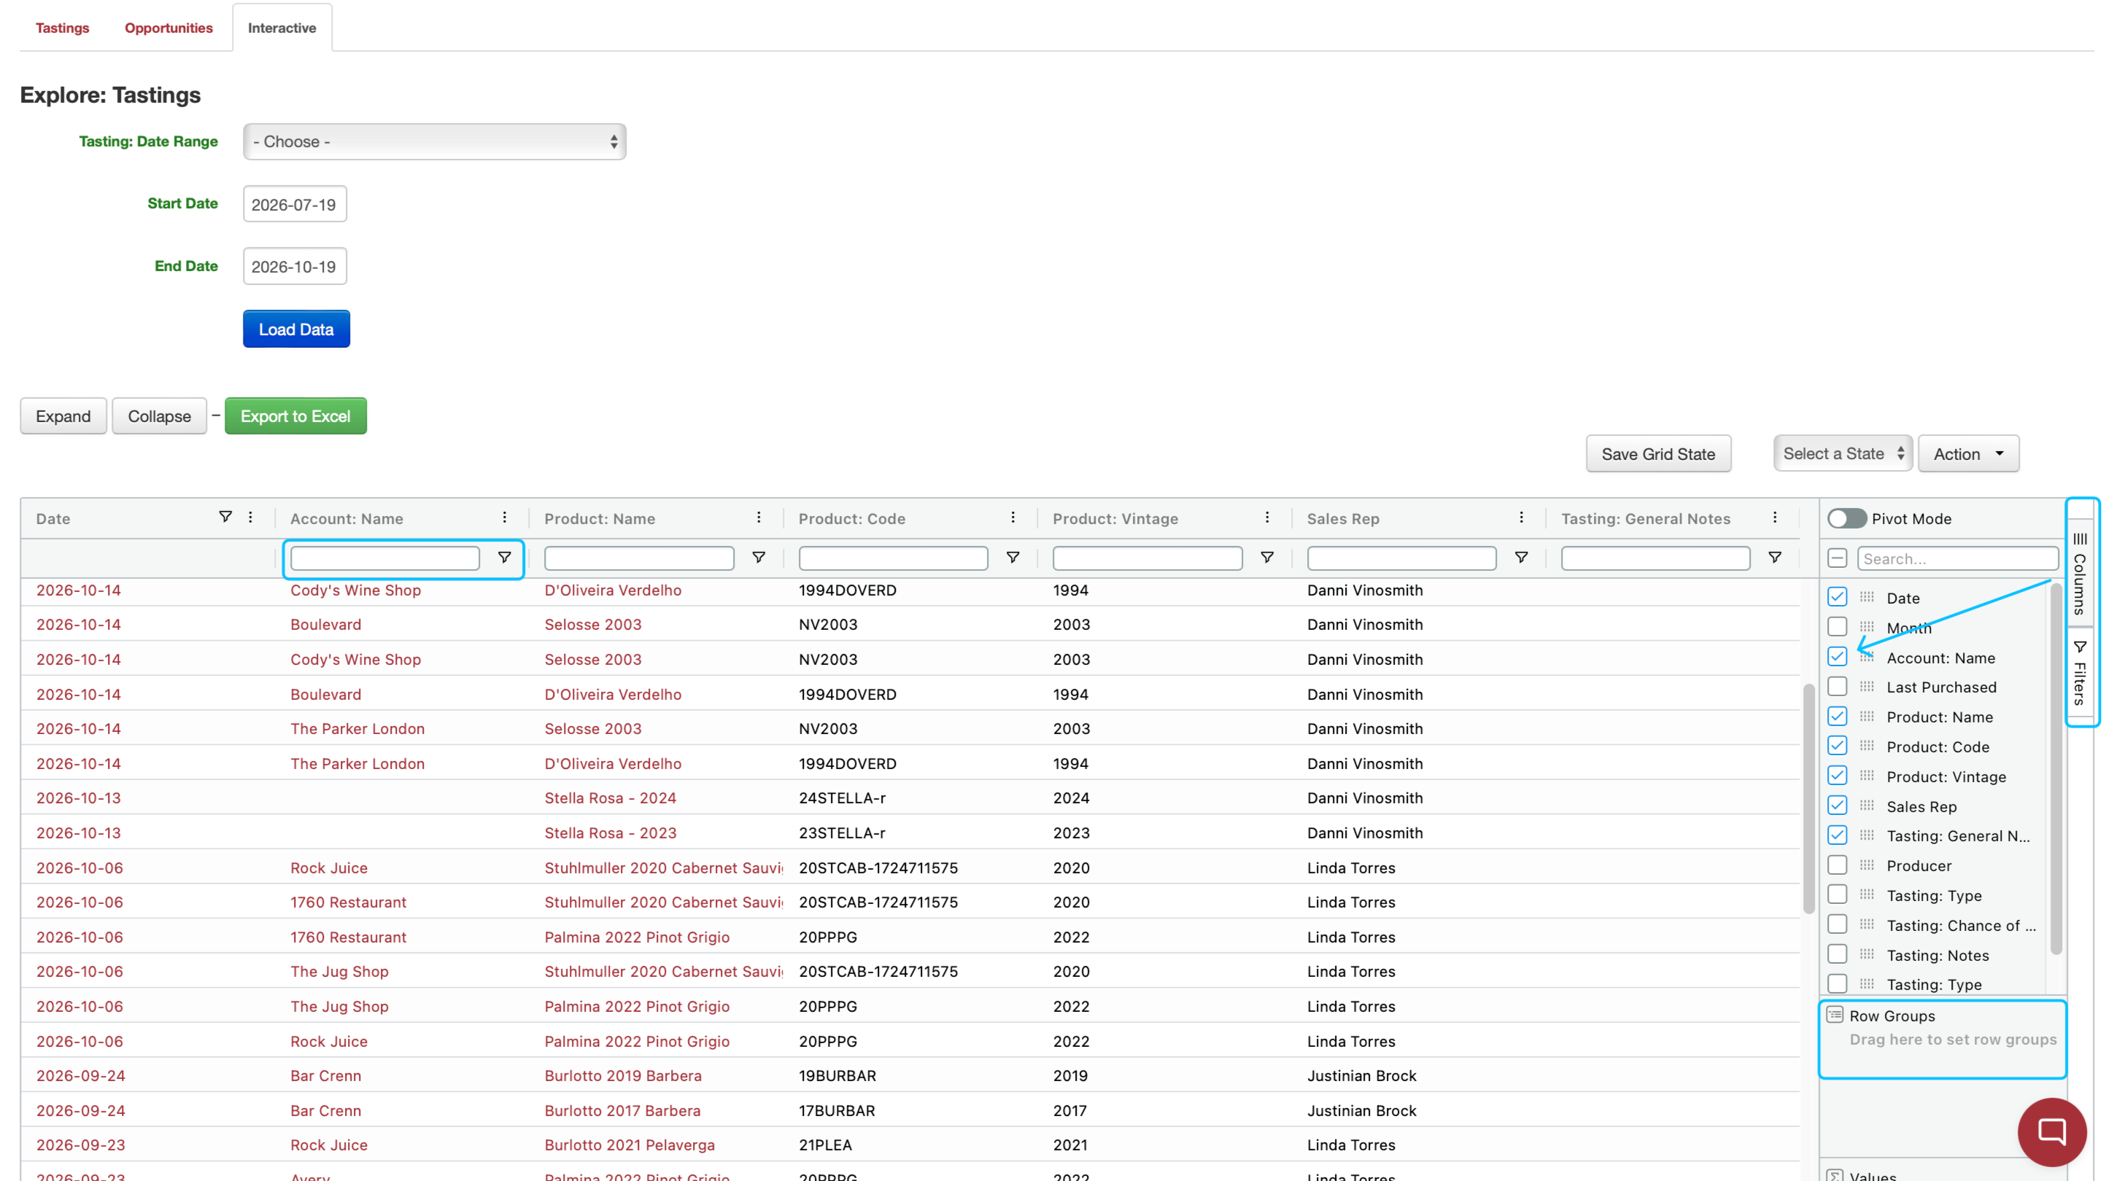2106x1181 pixels.
Task: Click the Account: Name filter text input
Action: (384, 558)
